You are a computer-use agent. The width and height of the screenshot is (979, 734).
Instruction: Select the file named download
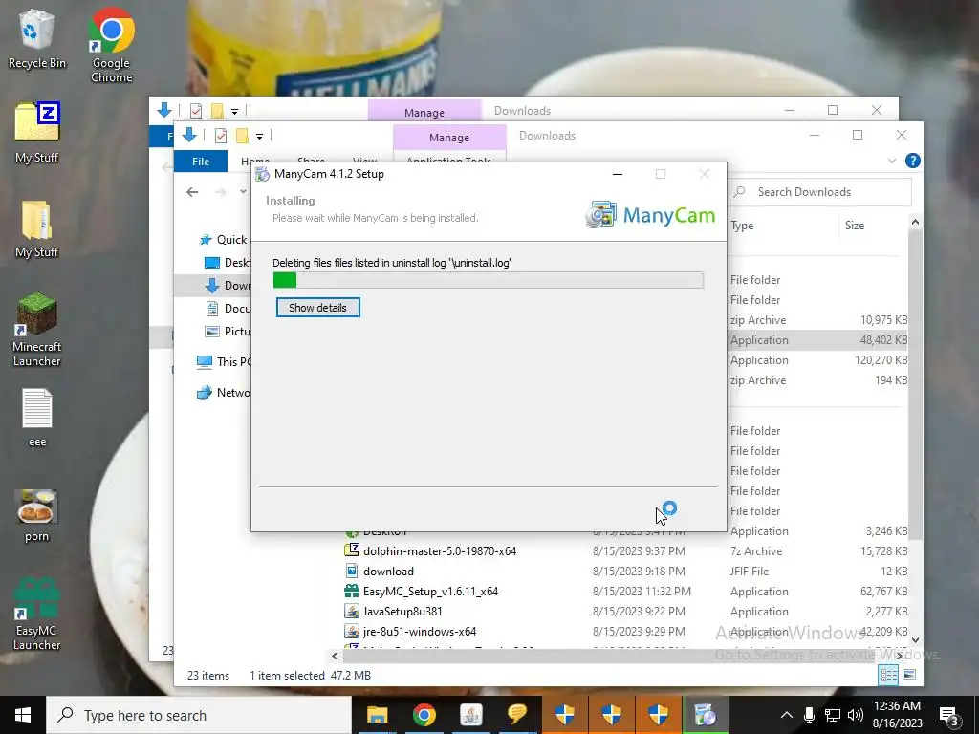pyautogui.click(x=388, y=572)
